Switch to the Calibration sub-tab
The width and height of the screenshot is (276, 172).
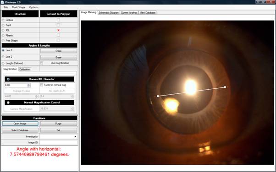tap(25, 70)
